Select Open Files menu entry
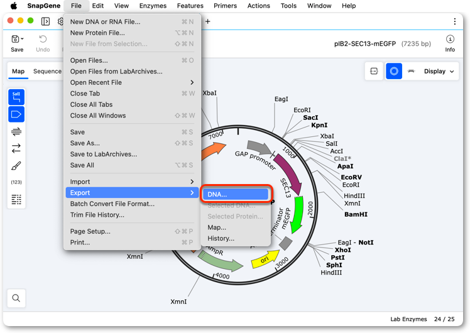The height and width of the screenshot is (333, 470). 132,60
